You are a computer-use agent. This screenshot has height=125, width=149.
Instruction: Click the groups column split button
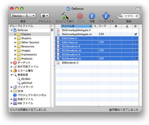(52, 26)
